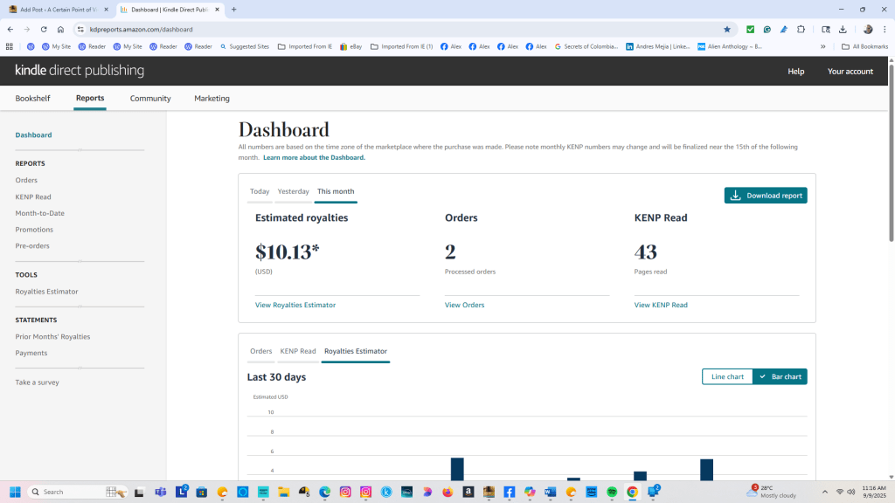The width and height of the screenshot is (895, 503).
Task: Open the browser Downloads icon
Action: [x=843, y=29]
